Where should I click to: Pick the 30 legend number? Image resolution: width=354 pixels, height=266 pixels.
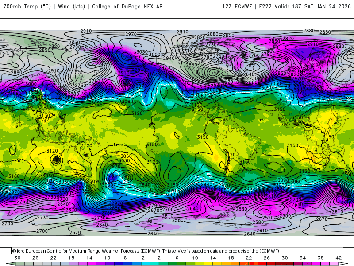click(x=285, y=258)
